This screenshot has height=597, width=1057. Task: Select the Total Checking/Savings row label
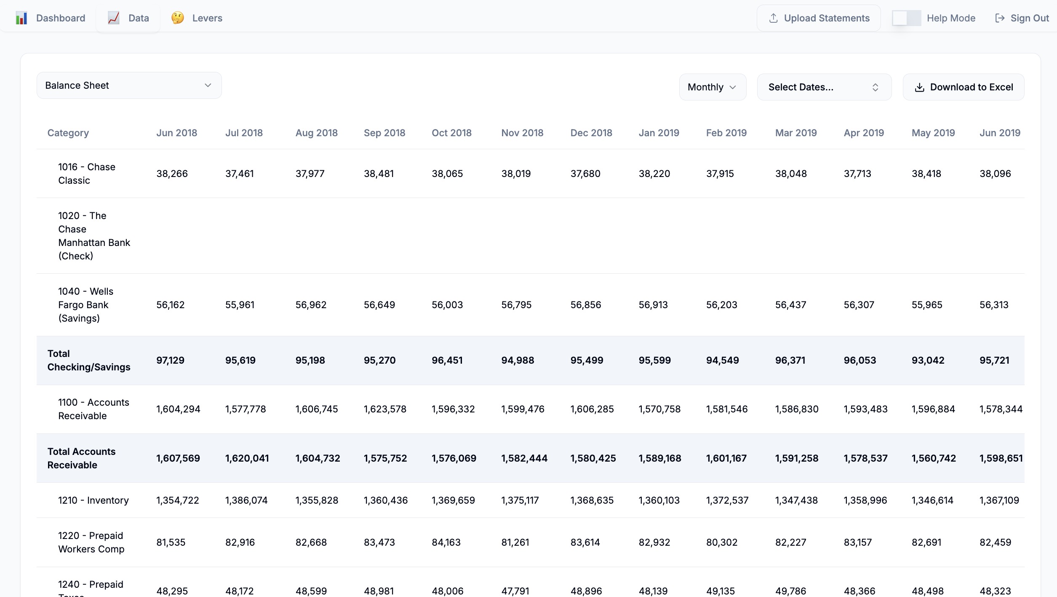tap(88, 360)
